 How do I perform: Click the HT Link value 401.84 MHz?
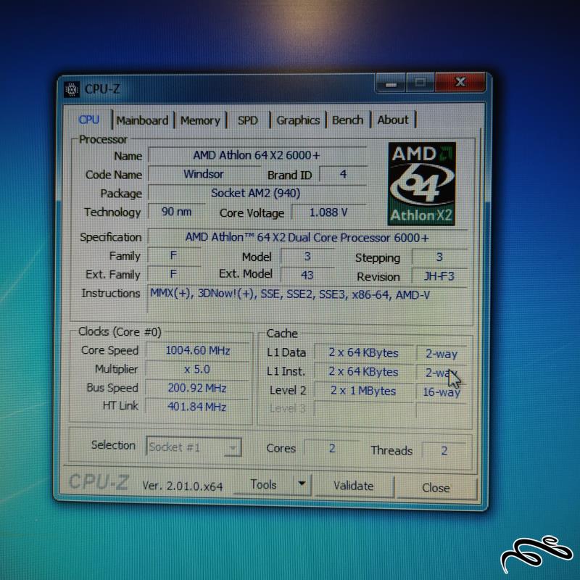coord(197,407)
